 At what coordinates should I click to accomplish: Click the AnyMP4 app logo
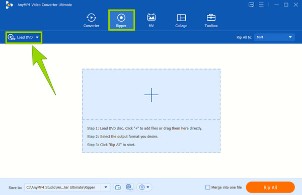[x=9, y=5]
